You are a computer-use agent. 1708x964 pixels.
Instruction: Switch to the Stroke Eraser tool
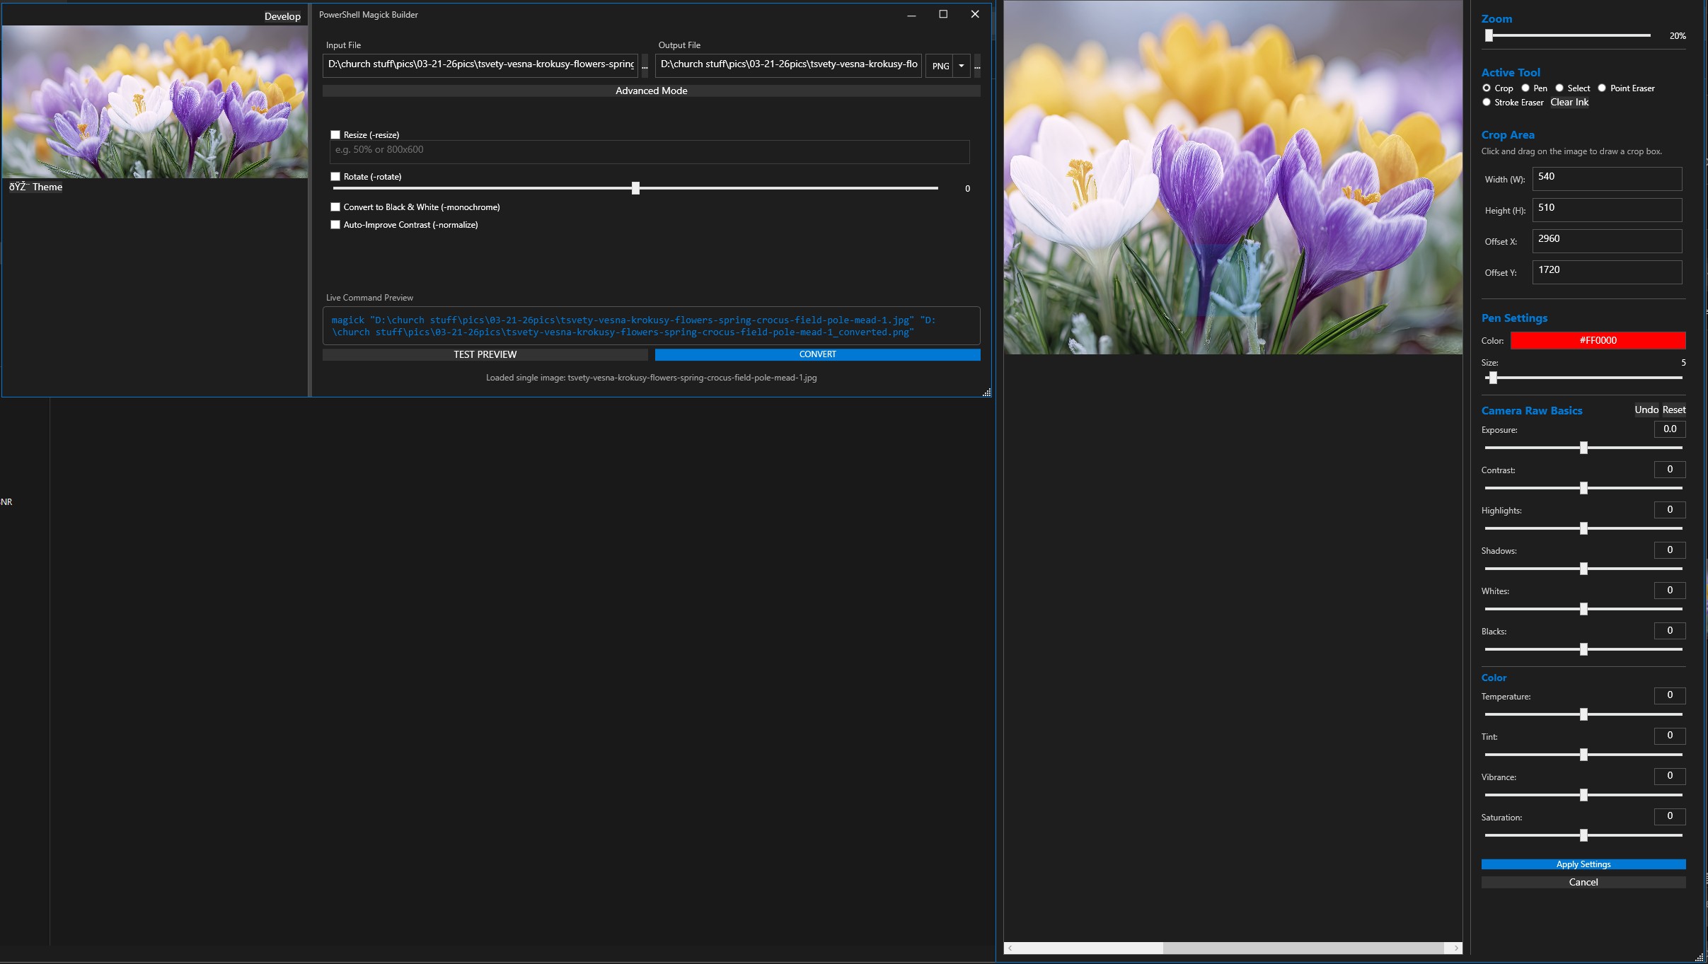(1487, 102)
